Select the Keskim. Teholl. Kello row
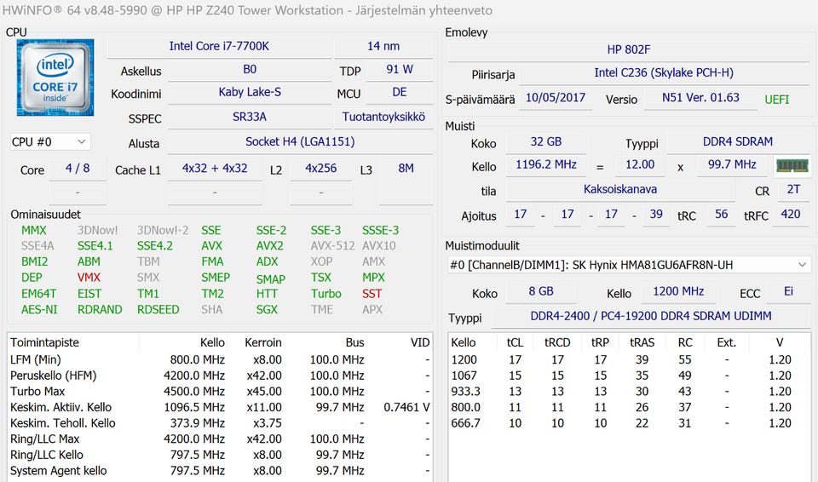The image size is (818, 482). (220, 423)
